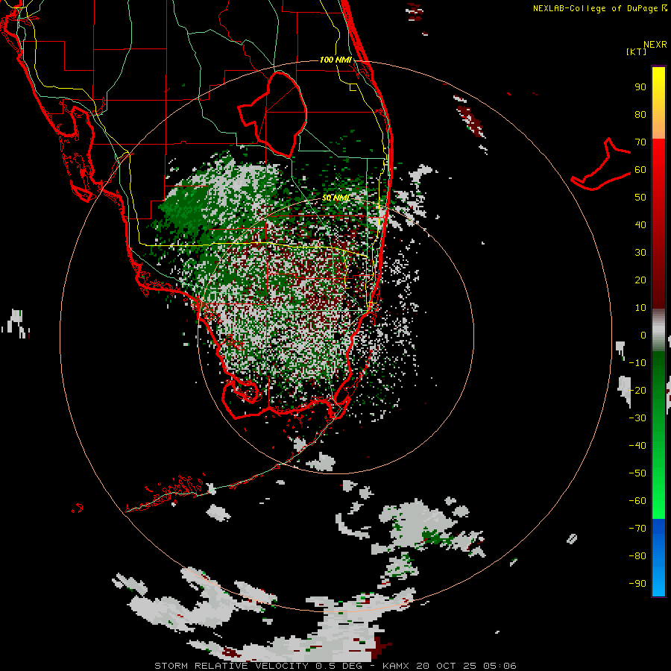Image resolution: width=671 pixels, height=671 pixels.
Task: Click the 50 NMI range ring label
Action: click(336, 198)
